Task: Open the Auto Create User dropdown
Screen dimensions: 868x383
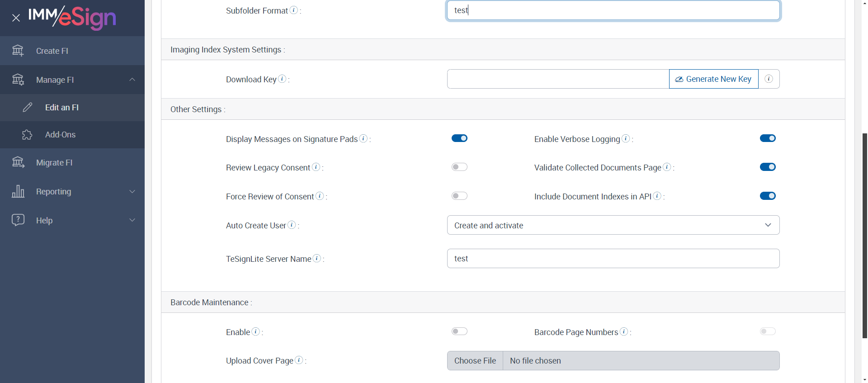Action: click(x=613, y=225)
